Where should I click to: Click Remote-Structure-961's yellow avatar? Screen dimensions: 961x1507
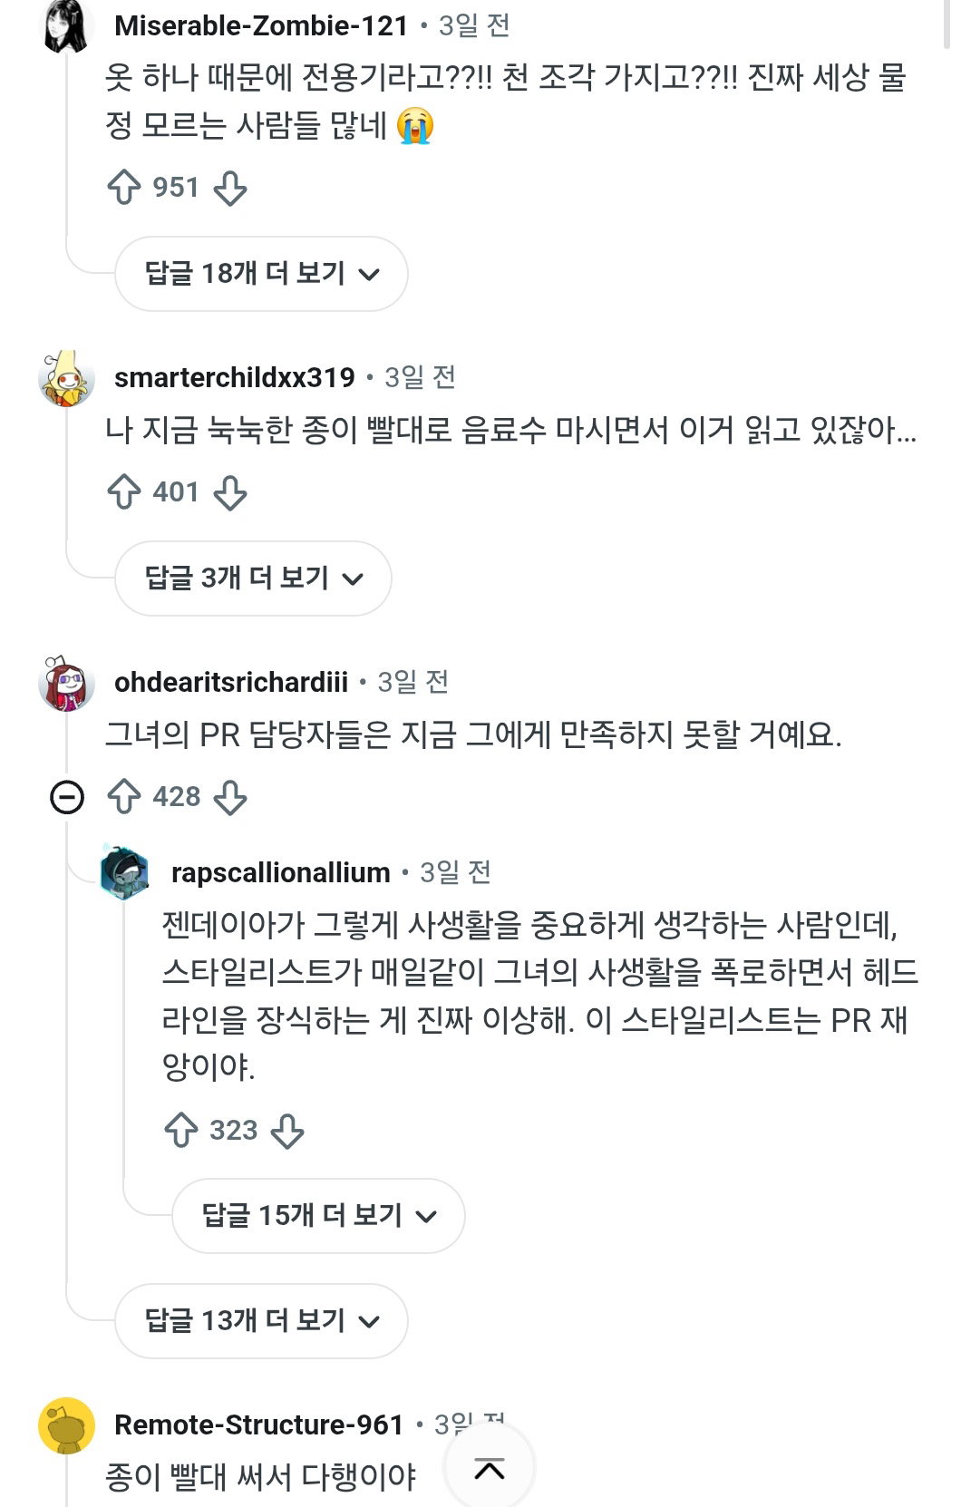(67, 1425)
